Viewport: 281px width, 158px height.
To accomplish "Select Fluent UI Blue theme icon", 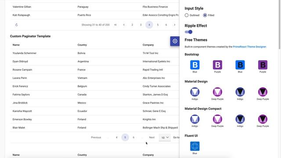I will 195,146.
